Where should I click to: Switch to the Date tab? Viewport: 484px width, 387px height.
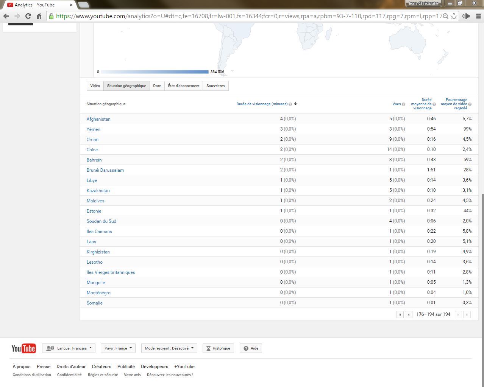tap(157, 86)
